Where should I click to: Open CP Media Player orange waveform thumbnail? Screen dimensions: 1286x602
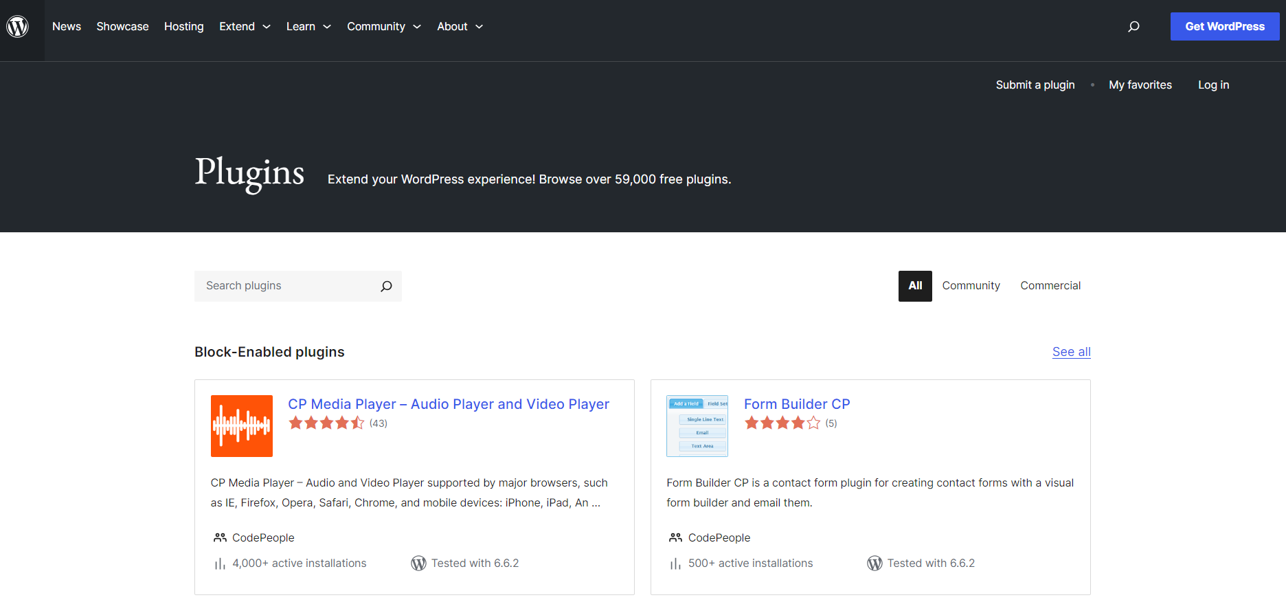tap(242, 426)
